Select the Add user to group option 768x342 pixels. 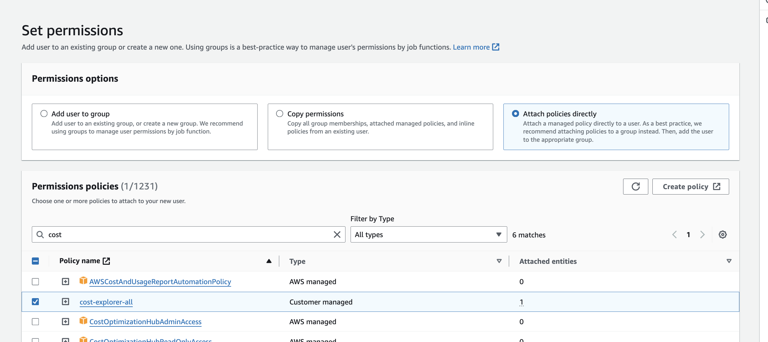[44, 114]
